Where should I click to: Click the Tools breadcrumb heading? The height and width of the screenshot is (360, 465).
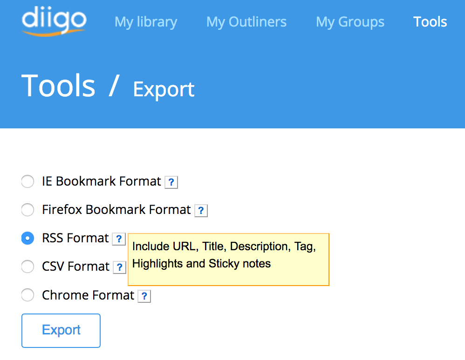[58, 86]
